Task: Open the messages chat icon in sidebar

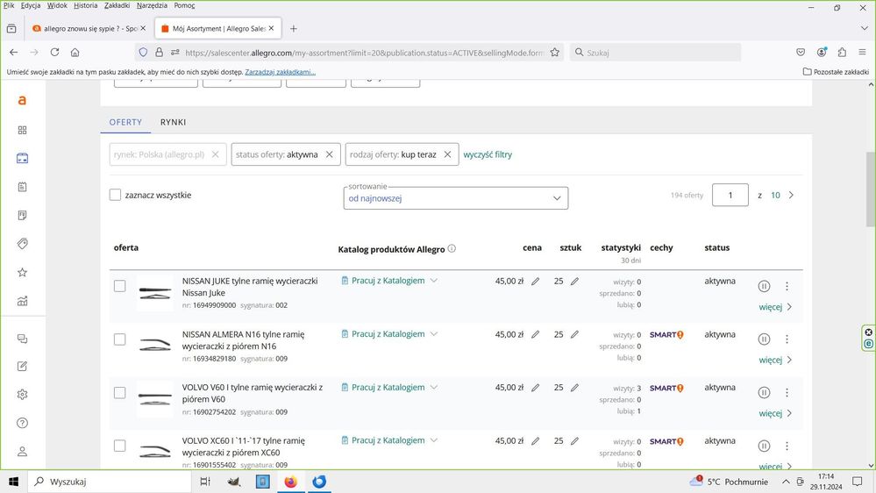Action: click(x=22, y=339)
